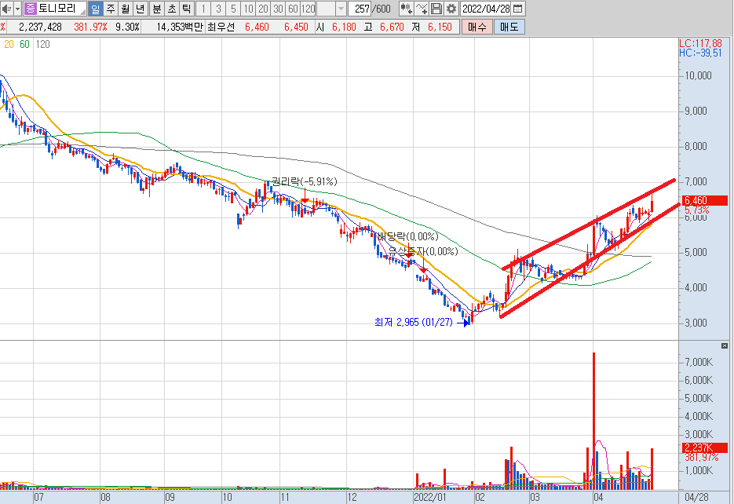The height and width of the screenshot is (504, 734).
Task: Click the 60 moving average legend label
Action: [x=24, y=44]
